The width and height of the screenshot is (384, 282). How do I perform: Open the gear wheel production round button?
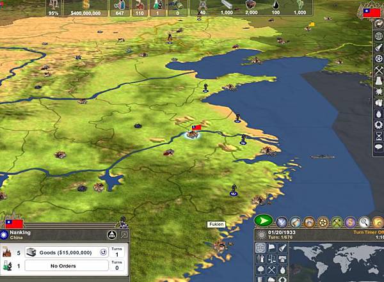(x=323, y=223)
